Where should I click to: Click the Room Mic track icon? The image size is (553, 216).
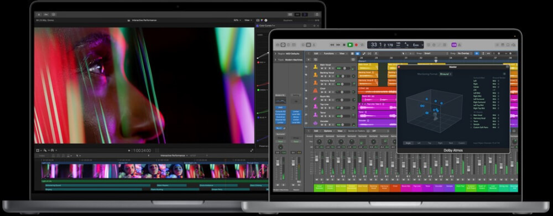click(315, 98)
